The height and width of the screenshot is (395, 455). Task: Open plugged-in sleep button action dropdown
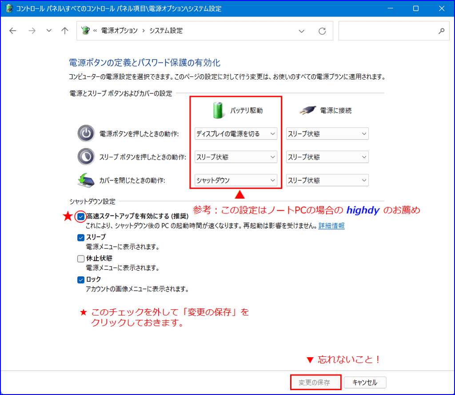(x=327, y=157)
